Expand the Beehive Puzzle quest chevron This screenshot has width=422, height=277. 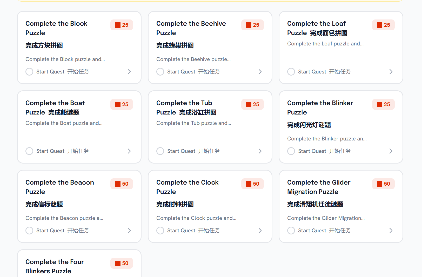point(260,72)
